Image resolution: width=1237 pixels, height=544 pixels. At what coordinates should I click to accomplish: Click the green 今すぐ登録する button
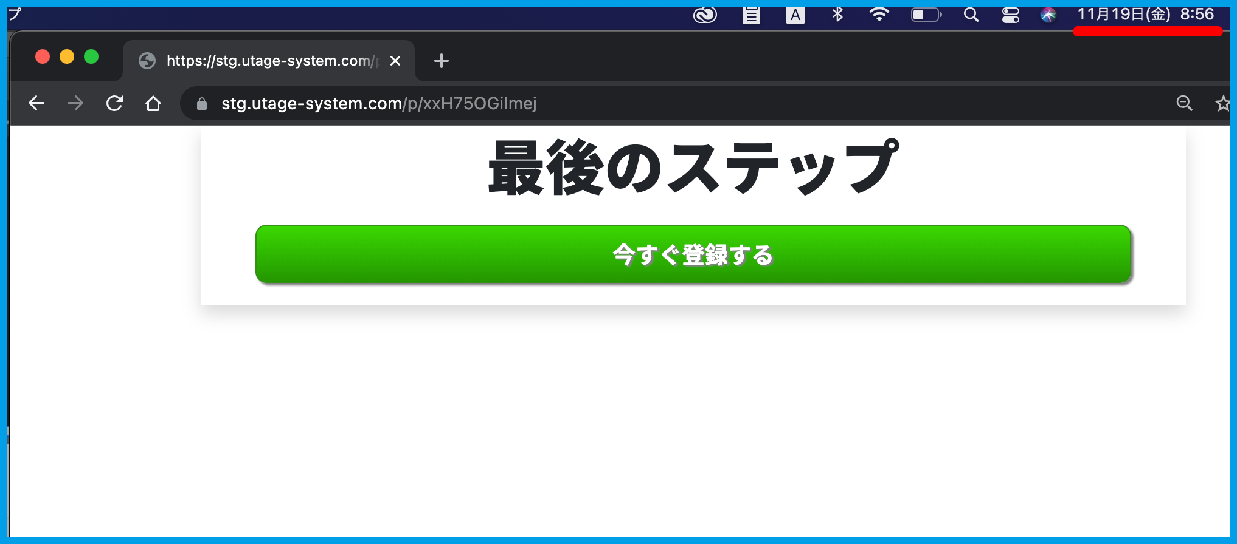pyautogui.click(x=693, y=254)
